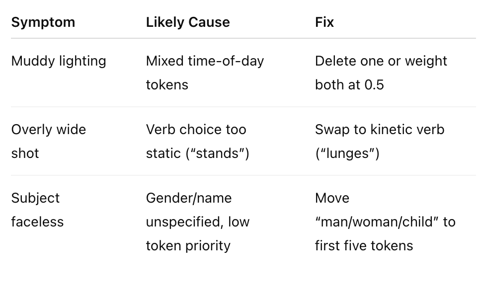Image resolution: width=480 pixels, height=298 pixels.
Task: Click the Likely Cause column header
Action: [x=187, y=22]
